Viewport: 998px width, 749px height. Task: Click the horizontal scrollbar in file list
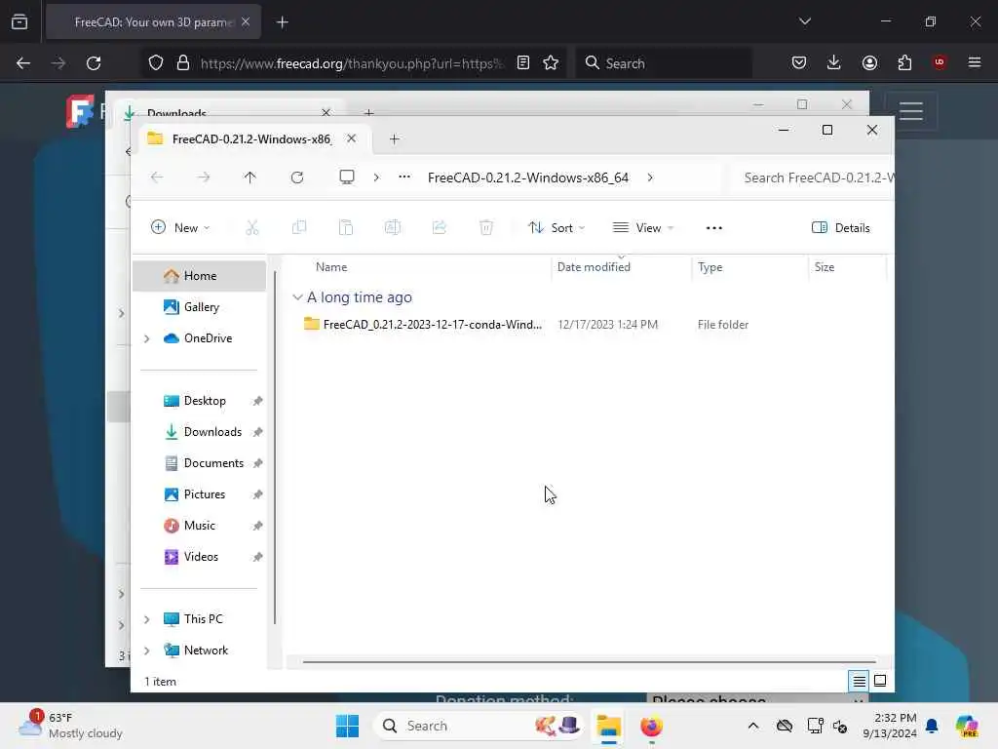pos(589,662)
